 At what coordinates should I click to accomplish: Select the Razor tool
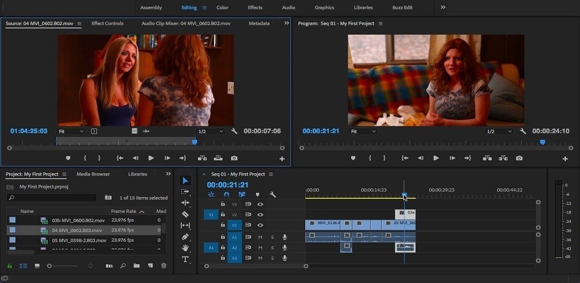point(185,214)
